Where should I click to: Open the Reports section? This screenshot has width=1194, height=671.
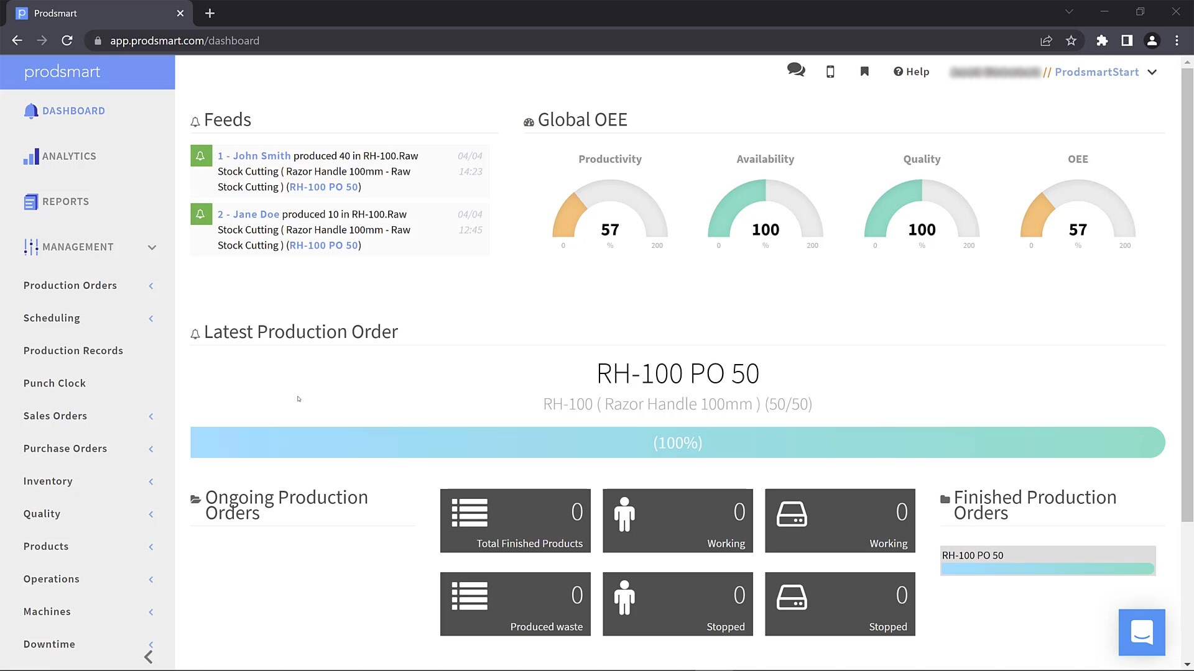tap(65, 201)
